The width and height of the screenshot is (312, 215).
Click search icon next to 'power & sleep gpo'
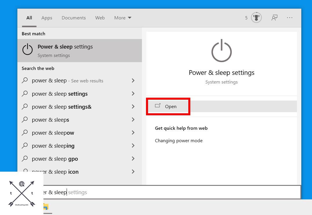point(25,159)
